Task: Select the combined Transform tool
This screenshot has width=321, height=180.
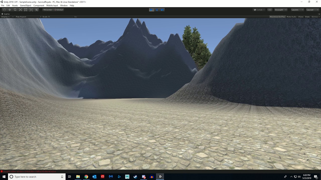Action: pos(31,10)
